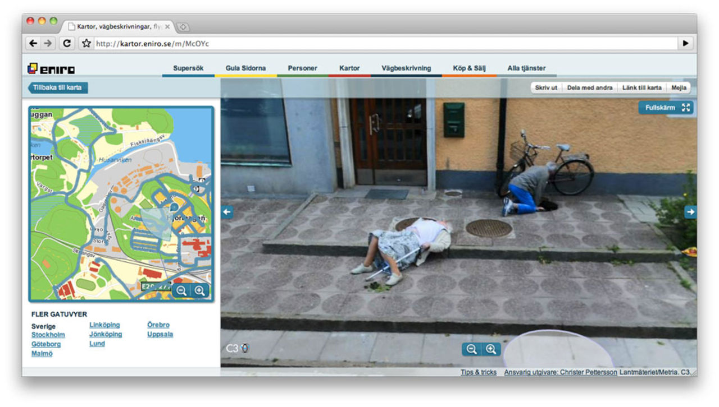The width and height of the screenshot is (719, 407).
Task: Click the browser back arrow button
Action: pyautogui.click(x=34, y=43)
